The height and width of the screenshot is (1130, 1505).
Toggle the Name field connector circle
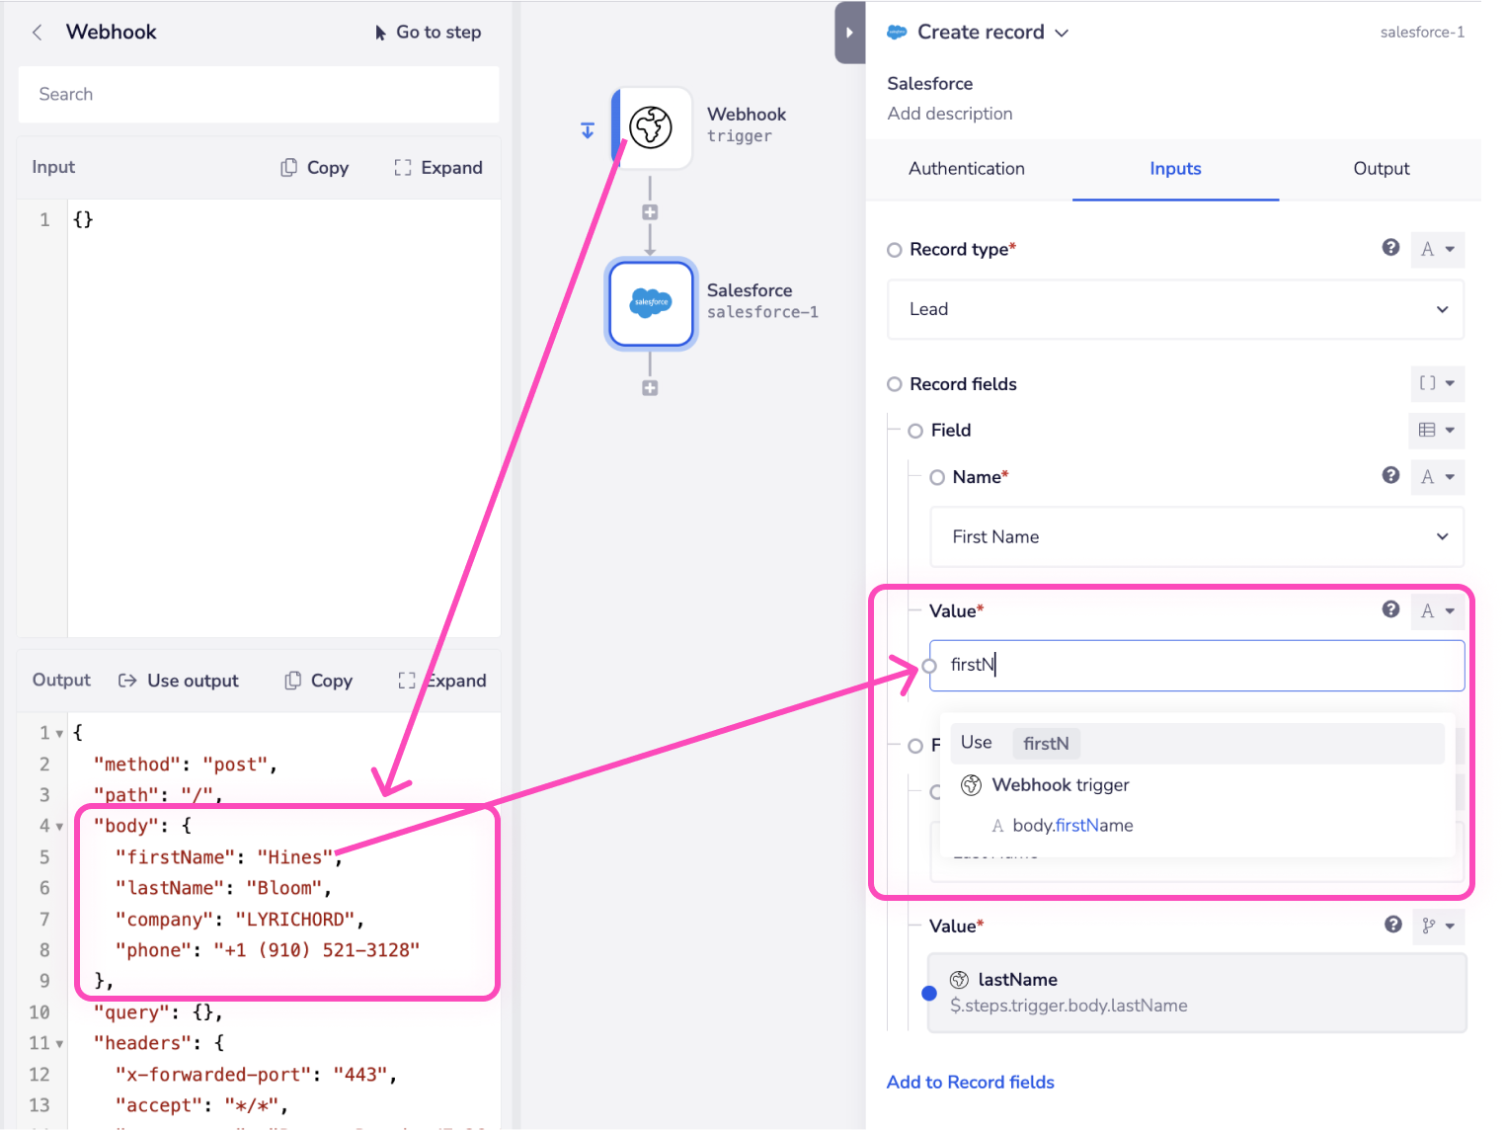[x=937, y=478]
